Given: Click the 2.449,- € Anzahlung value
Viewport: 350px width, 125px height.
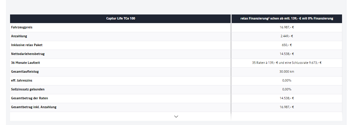Looking at the screenshot, I should click(287, 36).
